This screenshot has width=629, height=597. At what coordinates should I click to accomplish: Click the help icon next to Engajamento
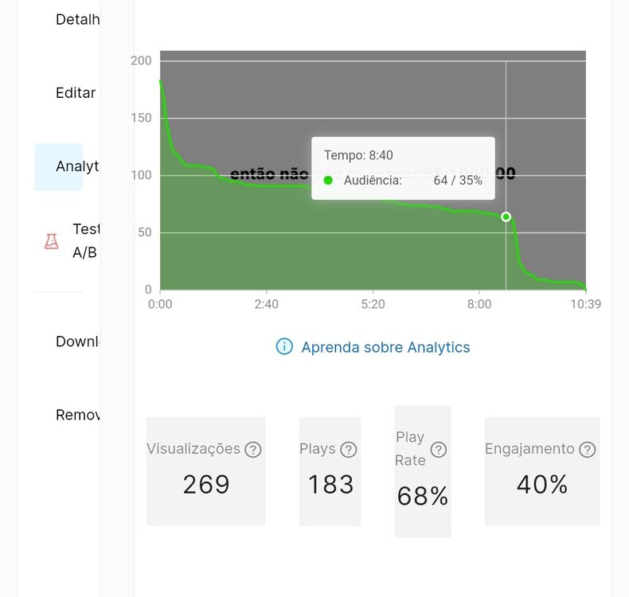click(588, 450)
